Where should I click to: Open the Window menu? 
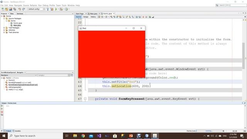click(x=71, y=5)
